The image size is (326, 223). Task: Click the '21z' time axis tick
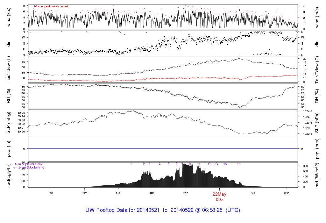click(x=186, y=193)
